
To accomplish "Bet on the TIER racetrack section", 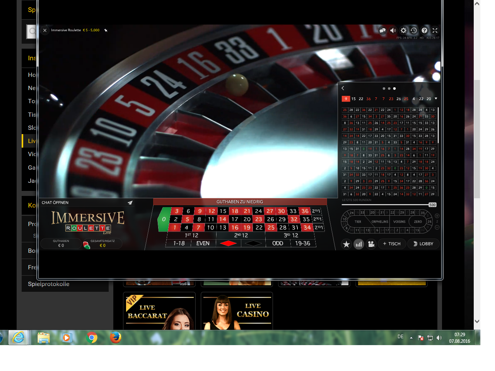I will click(x=358, y=222).
